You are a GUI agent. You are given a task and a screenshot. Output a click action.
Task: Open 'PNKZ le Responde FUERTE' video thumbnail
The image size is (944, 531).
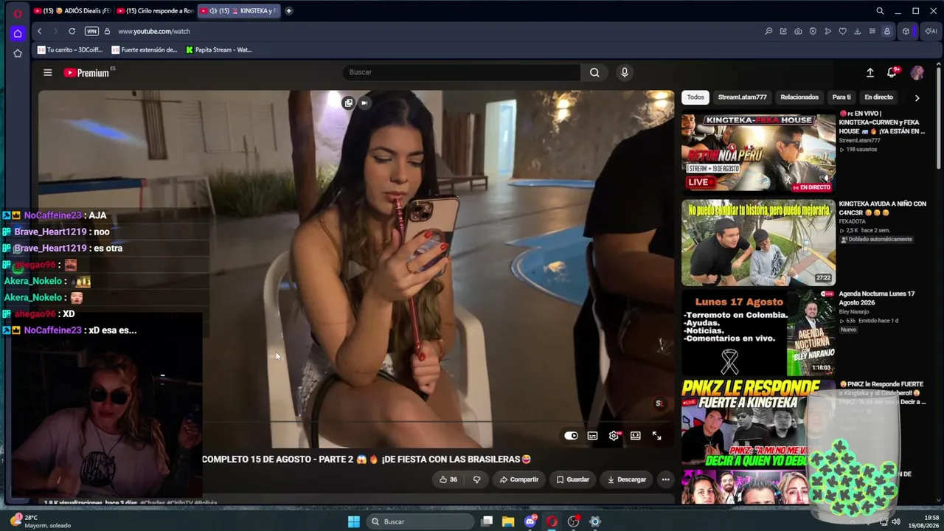[x=758, y=423]
